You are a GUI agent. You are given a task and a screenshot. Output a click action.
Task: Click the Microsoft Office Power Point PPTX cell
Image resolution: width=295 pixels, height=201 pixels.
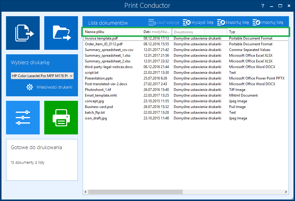point(257,78)
